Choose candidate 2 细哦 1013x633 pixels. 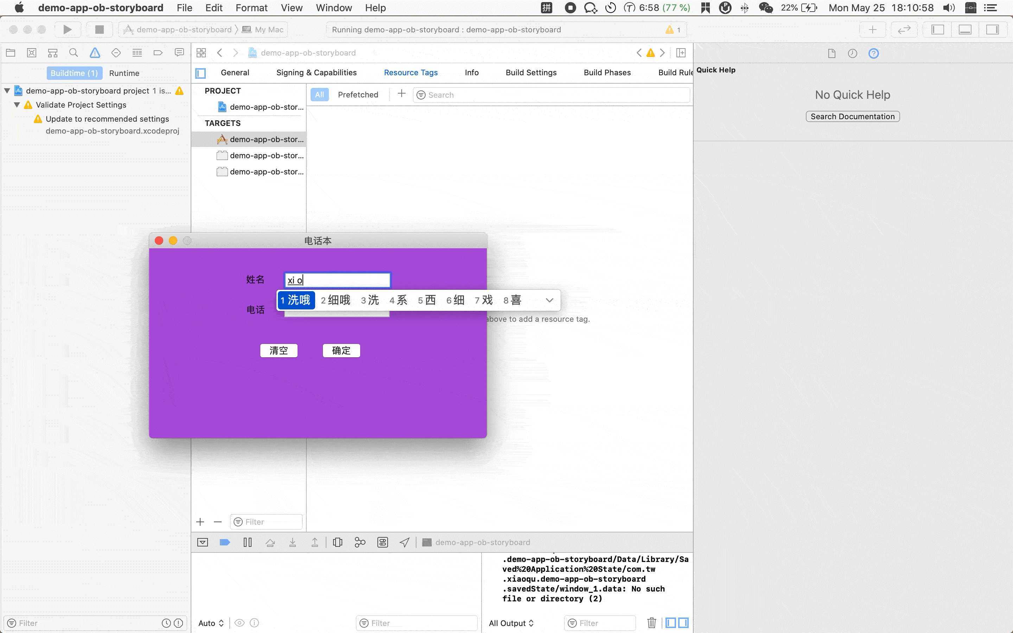(x=335, y=300)
